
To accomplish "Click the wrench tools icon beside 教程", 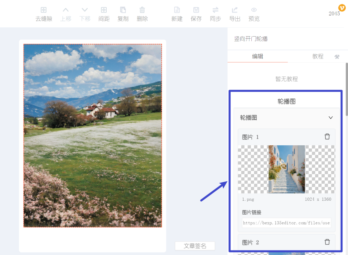I will pos(337,57).
